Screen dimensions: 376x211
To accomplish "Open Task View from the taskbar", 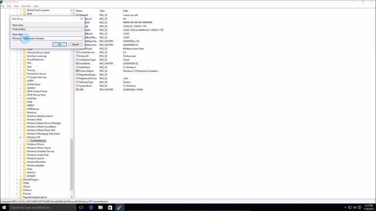I will 81,207.
